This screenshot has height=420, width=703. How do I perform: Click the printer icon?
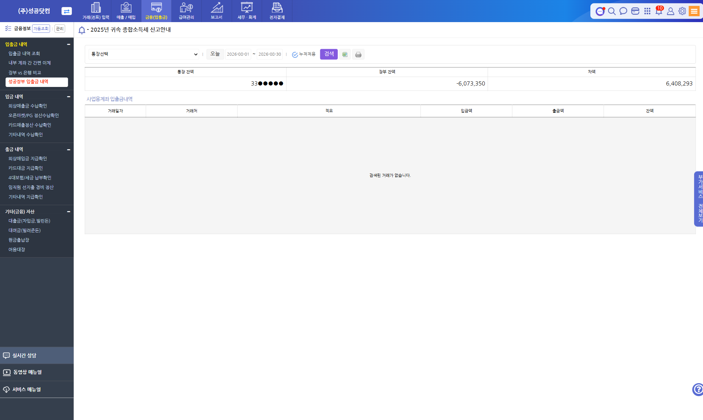(358, 55)
